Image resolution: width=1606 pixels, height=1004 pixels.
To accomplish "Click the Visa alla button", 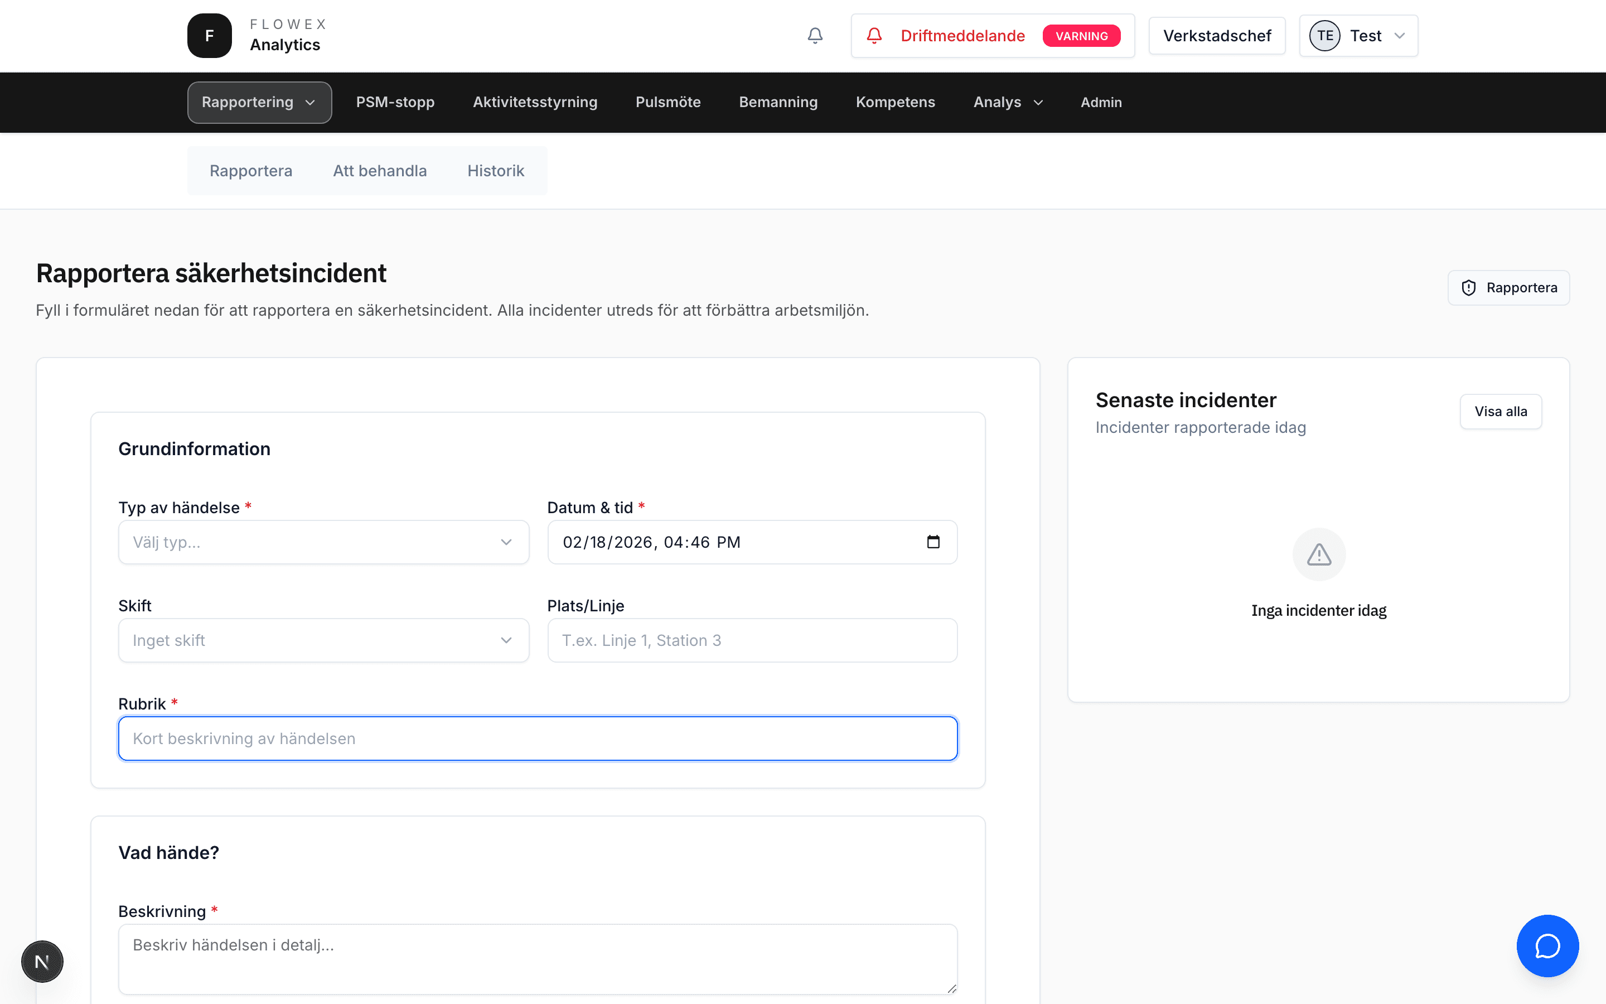I will (x=1501, y=412).
